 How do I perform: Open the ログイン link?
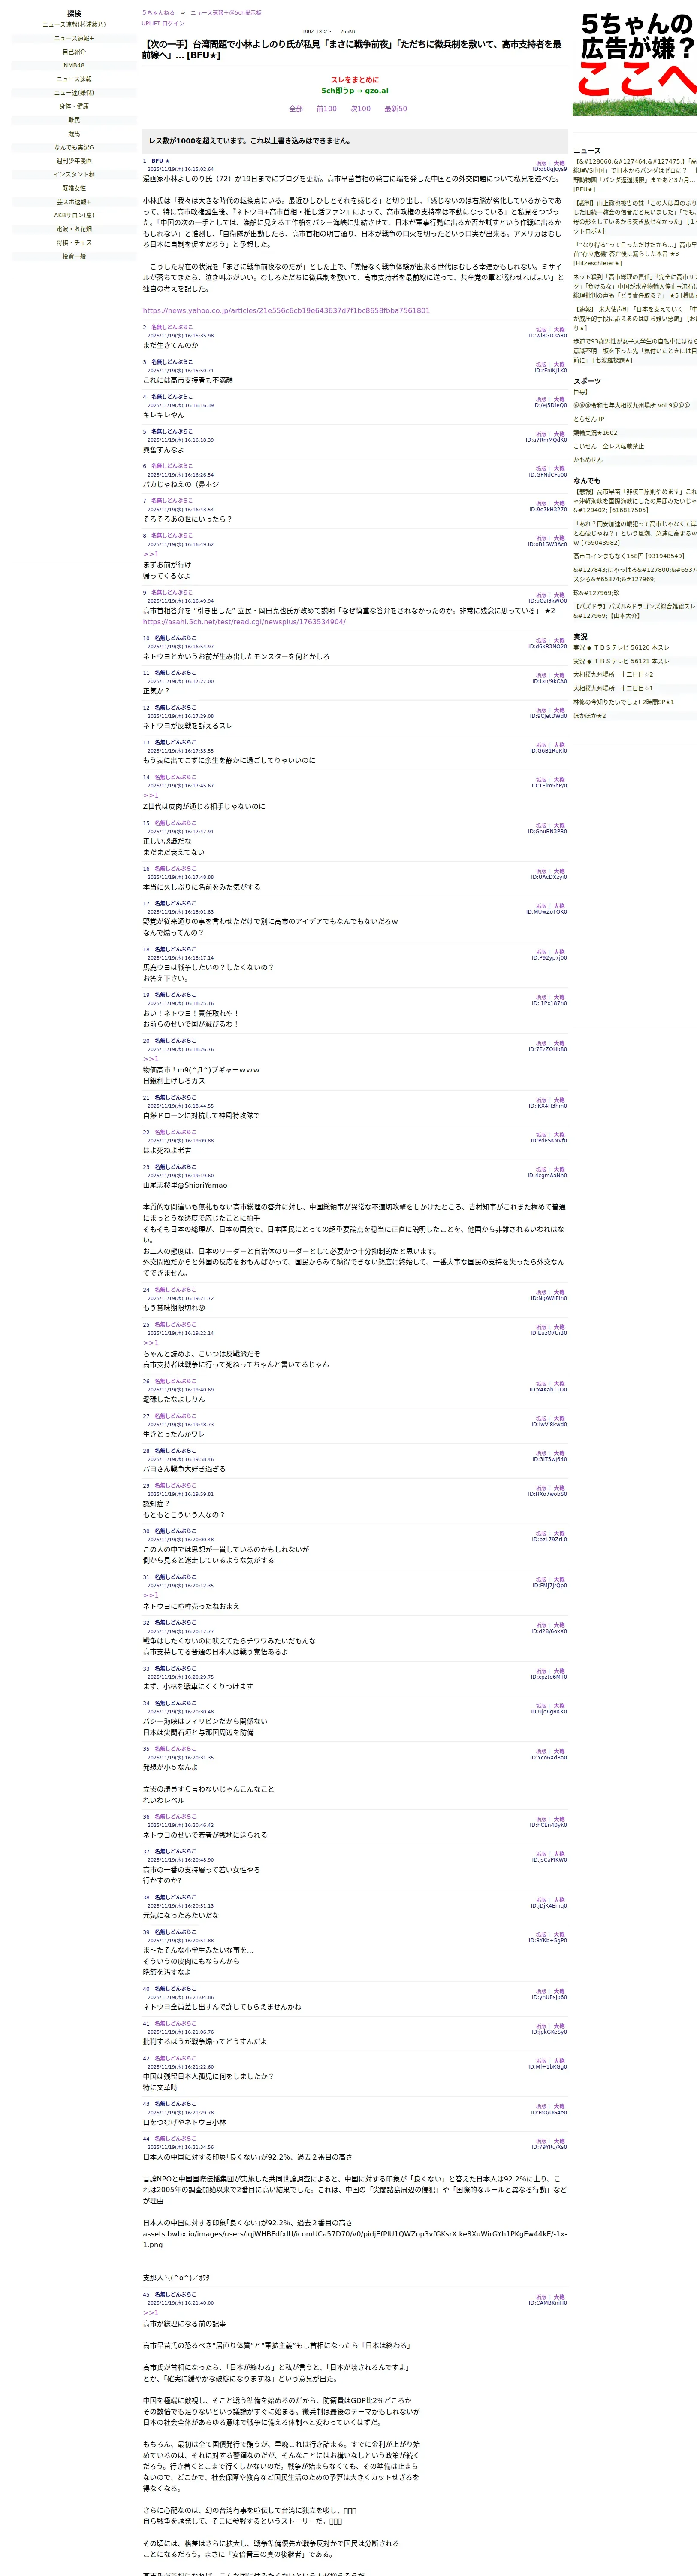coord(173,23)
